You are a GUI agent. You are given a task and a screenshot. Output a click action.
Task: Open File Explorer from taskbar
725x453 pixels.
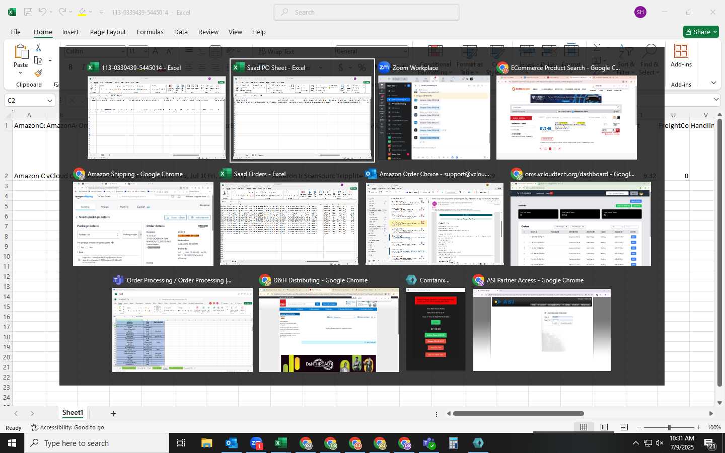point(206,443)
